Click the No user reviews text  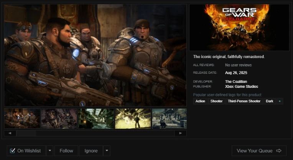coord(238,65)
